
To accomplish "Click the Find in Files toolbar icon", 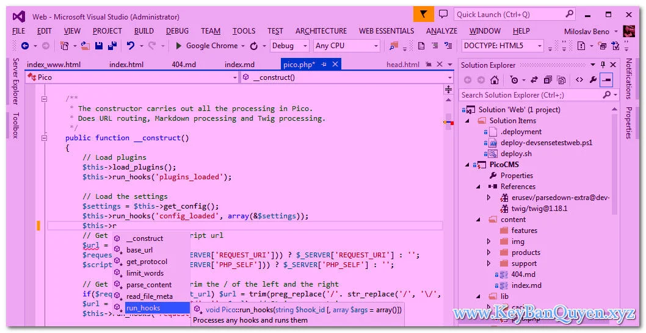I will click(x=394, y=46).
